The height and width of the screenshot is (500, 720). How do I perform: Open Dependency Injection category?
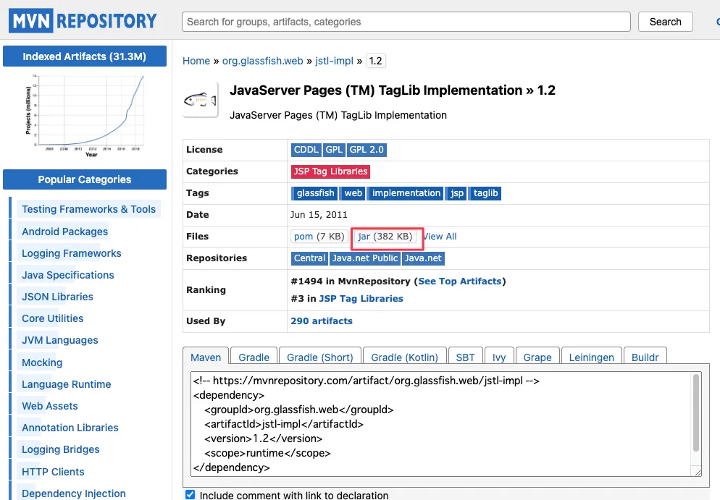(73, 493)
